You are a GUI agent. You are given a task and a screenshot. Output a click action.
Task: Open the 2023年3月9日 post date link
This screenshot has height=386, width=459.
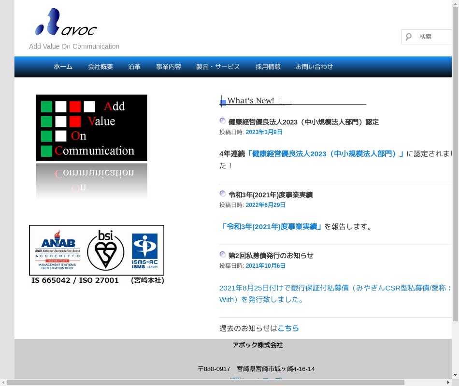click(264, 132)
